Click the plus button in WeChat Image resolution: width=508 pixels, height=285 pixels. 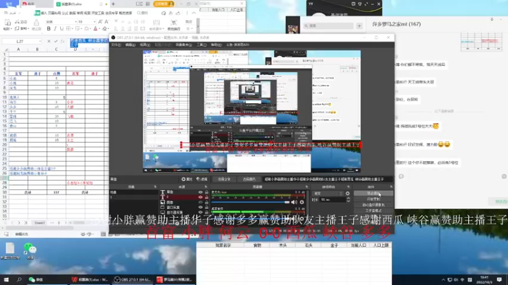[x=359, y=25]
